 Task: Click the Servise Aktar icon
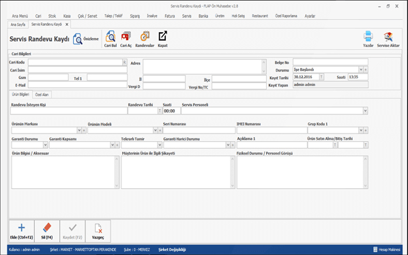click(x=388, y=37)
